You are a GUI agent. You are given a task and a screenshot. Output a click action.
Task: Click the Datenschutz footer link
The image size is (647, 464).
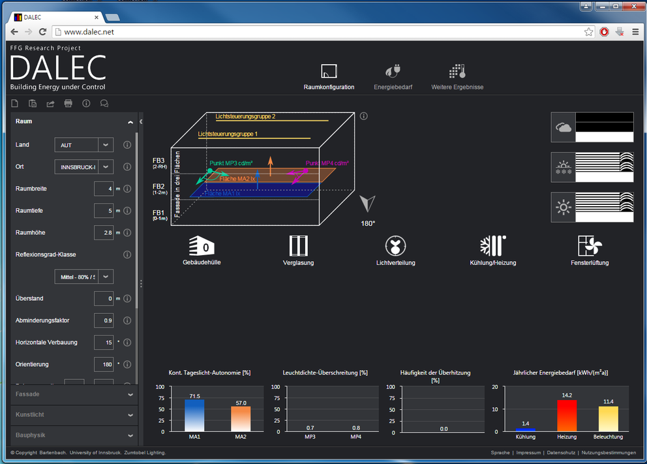click(x=562, y=453)
